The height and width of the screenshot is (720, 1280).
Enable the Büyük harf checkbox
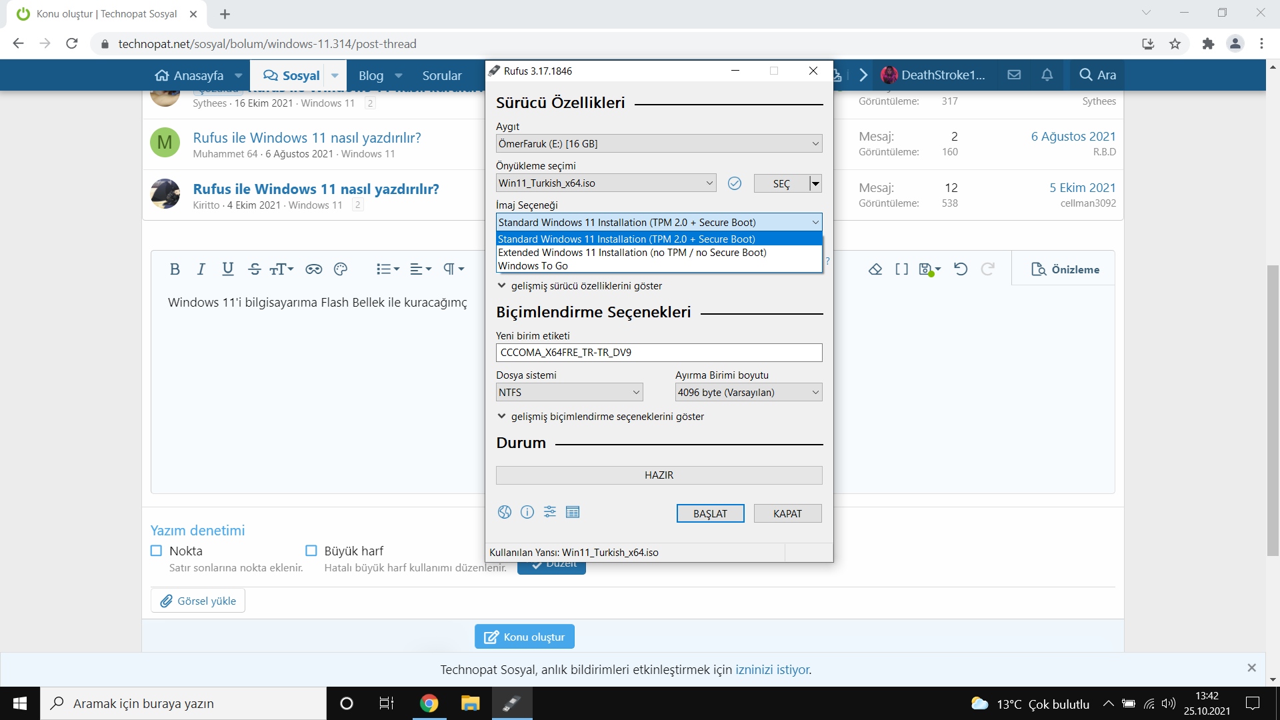pos(311,551)
